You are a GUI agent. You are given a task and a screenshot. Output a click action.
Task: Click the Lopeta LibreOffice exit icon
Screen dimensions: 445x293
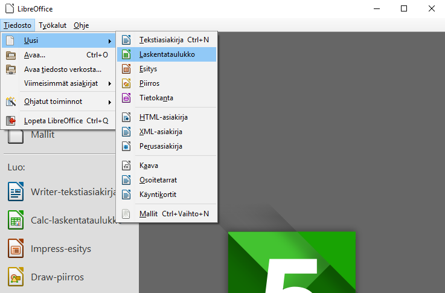coord(10,121)
